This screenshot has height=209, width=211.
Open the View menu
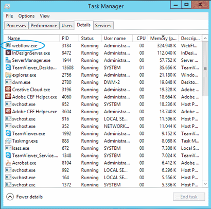click(45, 16)
